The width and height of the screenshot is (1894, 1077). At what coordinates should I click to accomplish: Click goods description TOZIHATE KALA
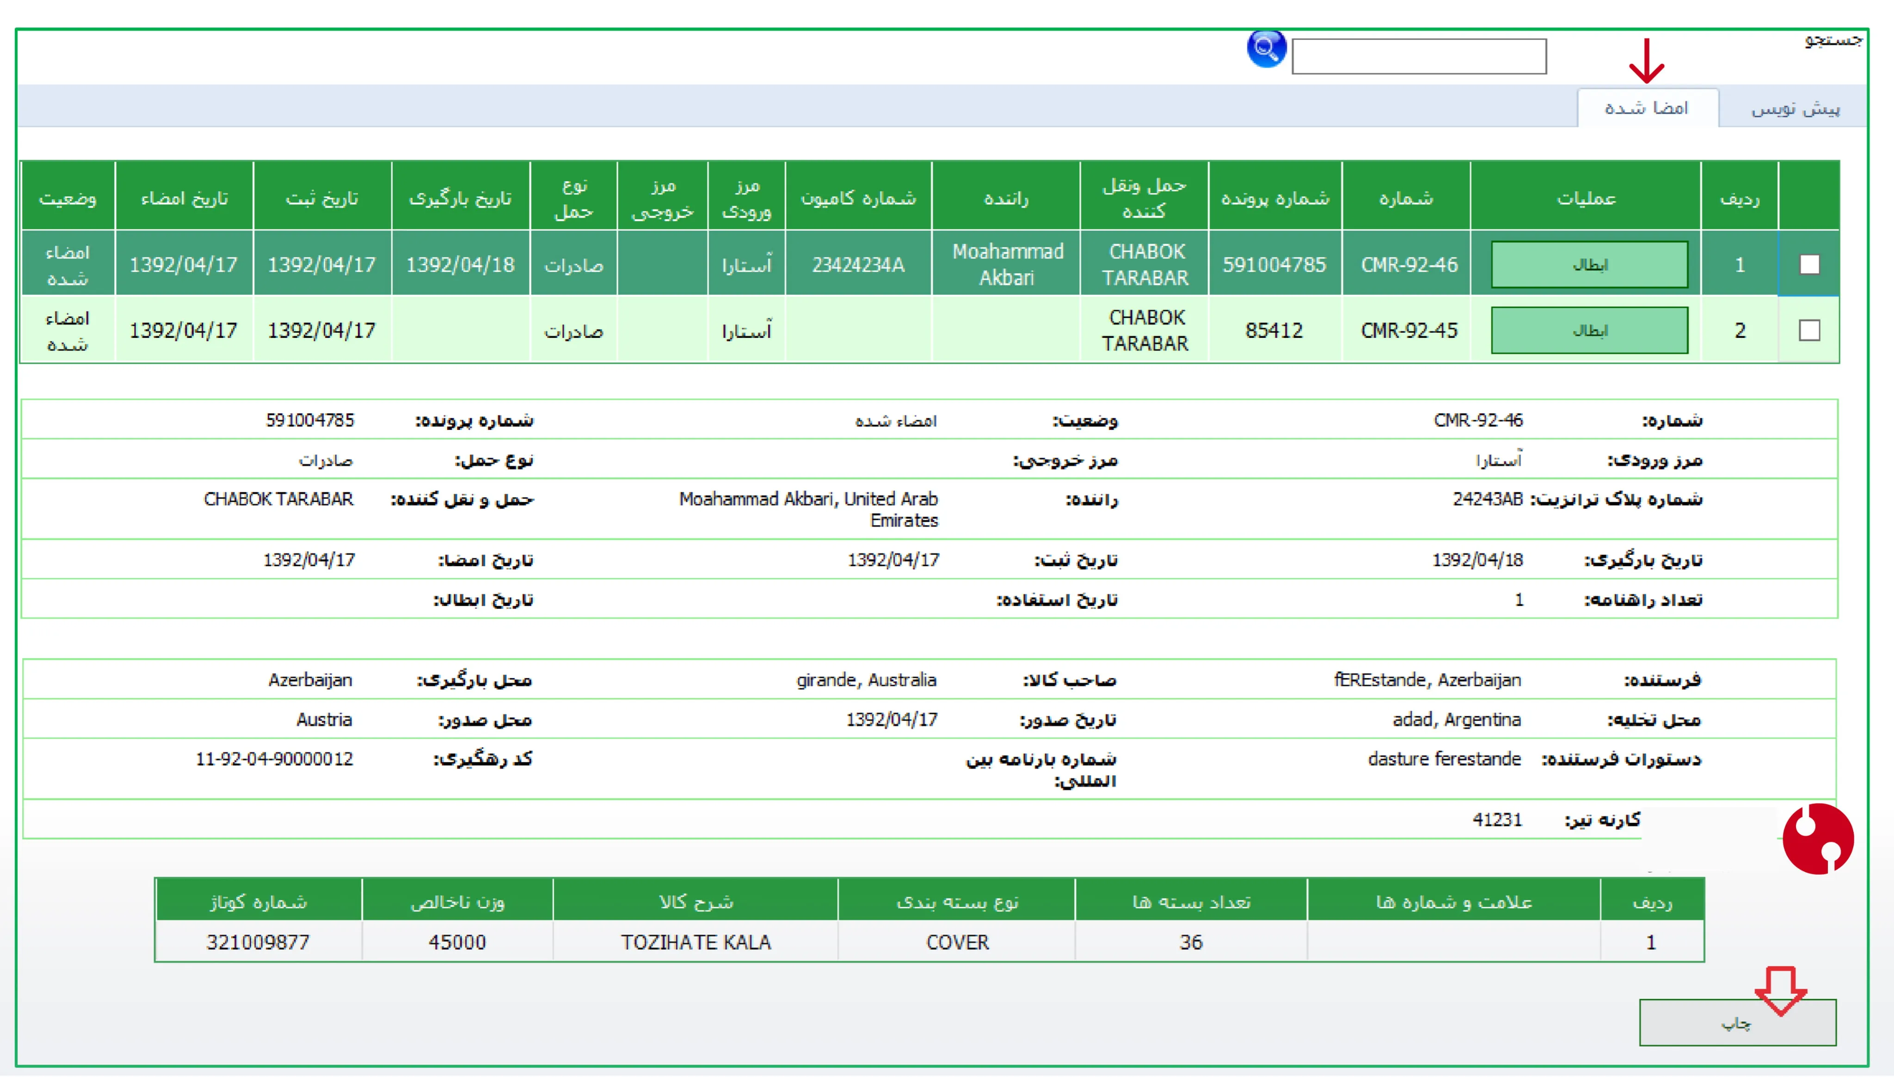click(695, 942)
